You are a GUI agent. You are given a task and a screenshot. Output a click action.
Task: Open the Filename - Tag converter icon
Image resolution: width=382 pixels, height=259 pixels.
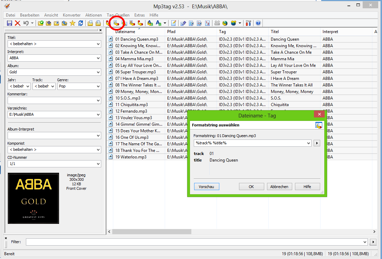116,23
